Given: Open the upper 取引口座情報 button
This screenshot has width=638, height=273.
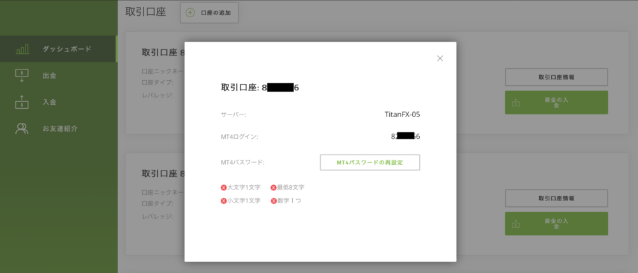Looking at the screenshot, I should pos(556,77).
